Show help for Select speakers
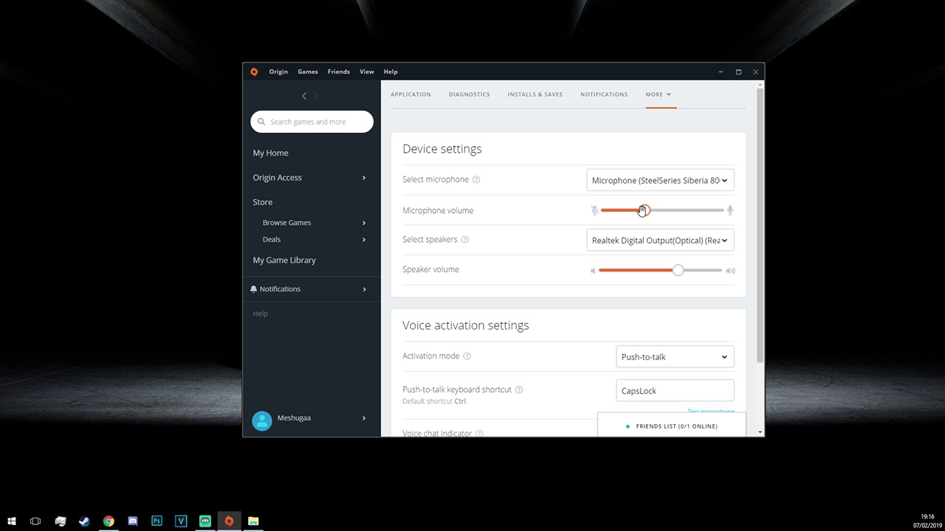The width and height of the screenshot is (945, 531). (464, 240)
